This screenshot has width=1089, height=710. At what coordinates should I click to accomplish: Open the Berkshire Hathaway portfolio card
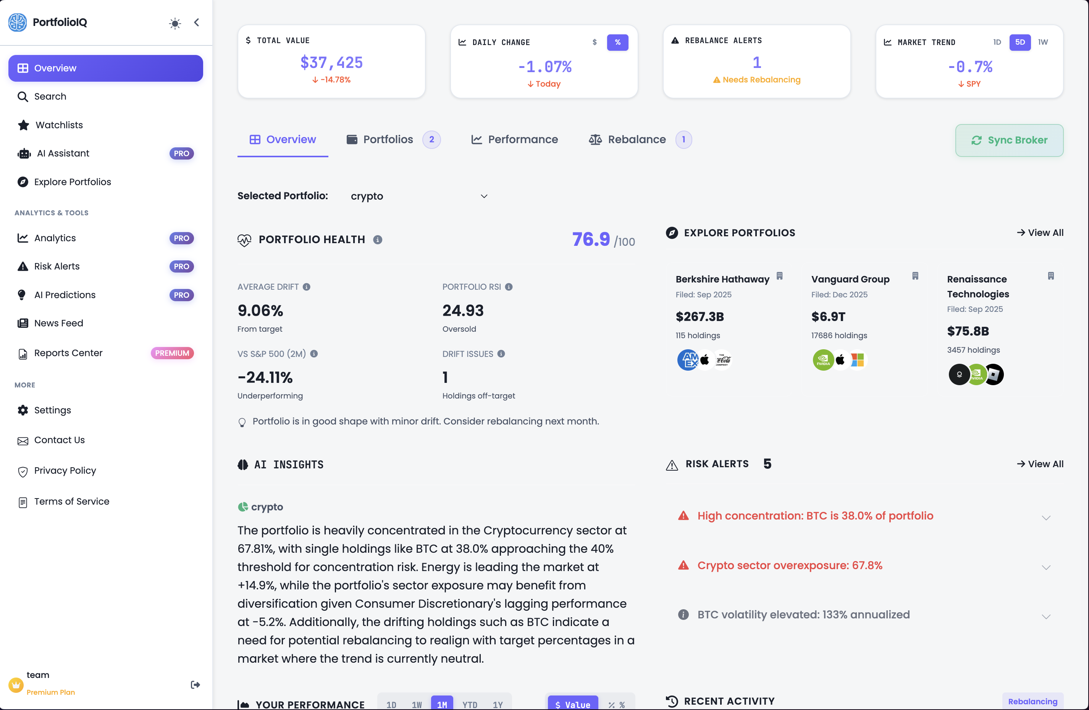tap(722, 279)
